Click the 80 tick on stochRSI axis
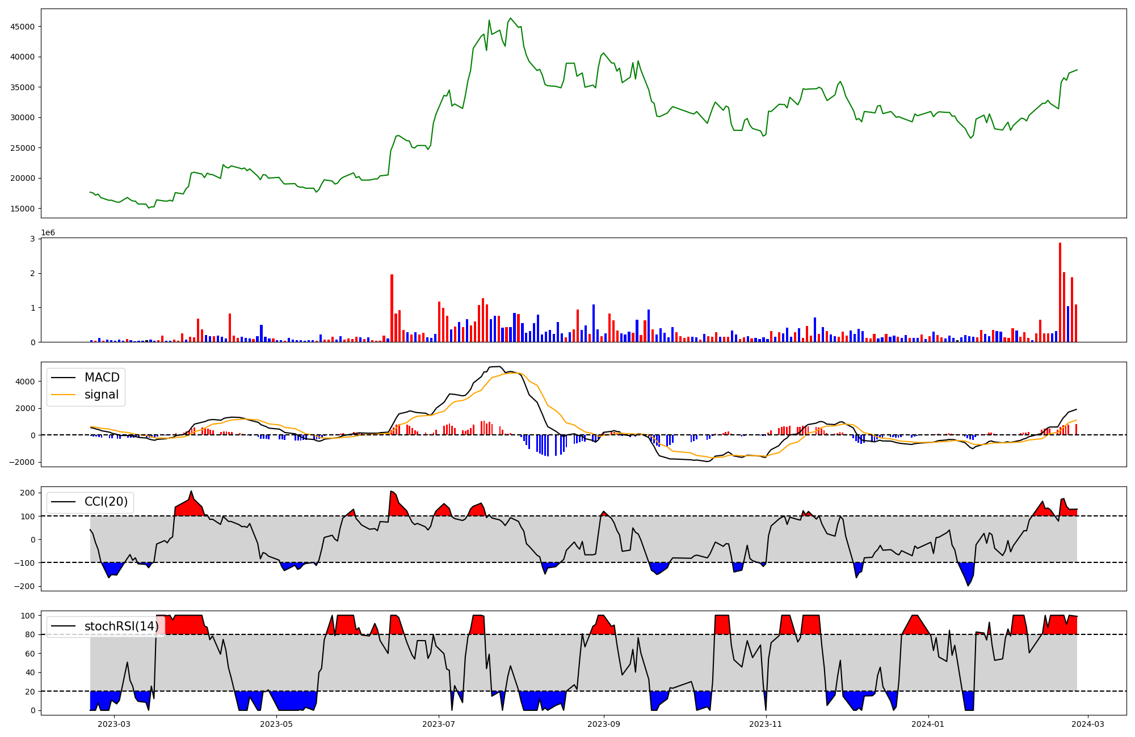Screen dimensions: 1135x737 click(x=30, y=634)
